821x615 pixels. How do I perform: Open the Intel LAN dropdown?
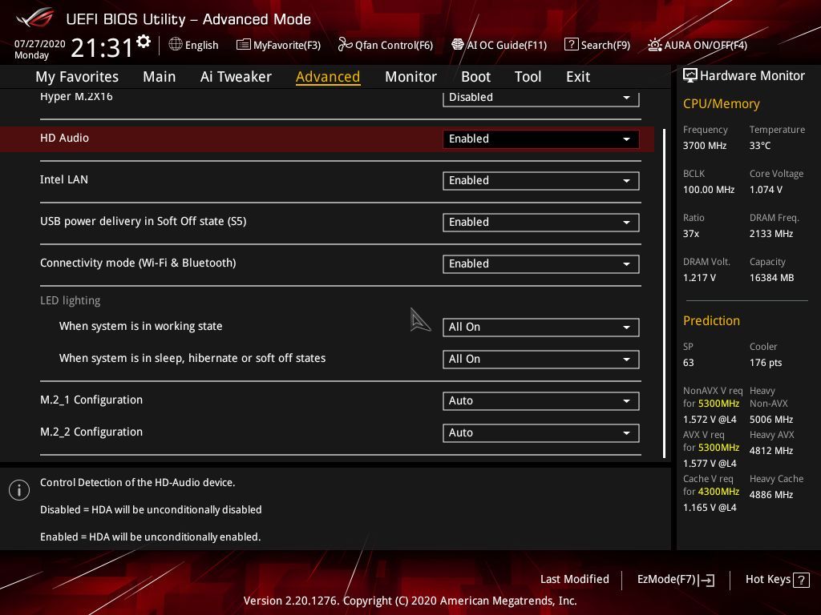541,181
